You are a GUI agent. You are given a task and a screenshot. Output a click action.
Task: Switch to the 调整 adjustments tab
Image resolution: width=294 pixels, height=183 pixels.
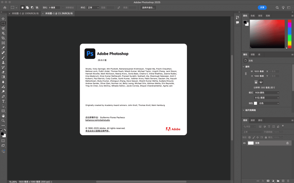click(x=253, y=54)
